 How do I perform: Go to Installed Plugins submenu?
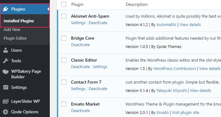click(x=19, y=21)
